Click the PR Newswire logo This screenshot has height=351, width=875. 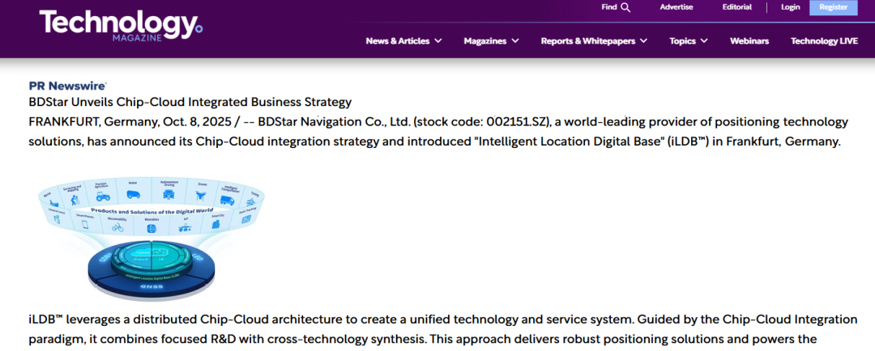tap(67, 85)
